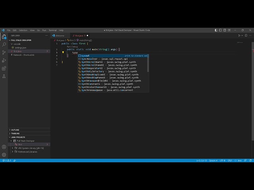Click Ln 3, Col 13 status entry
This screenshot has height=190, width=254.
pos(201,161)
